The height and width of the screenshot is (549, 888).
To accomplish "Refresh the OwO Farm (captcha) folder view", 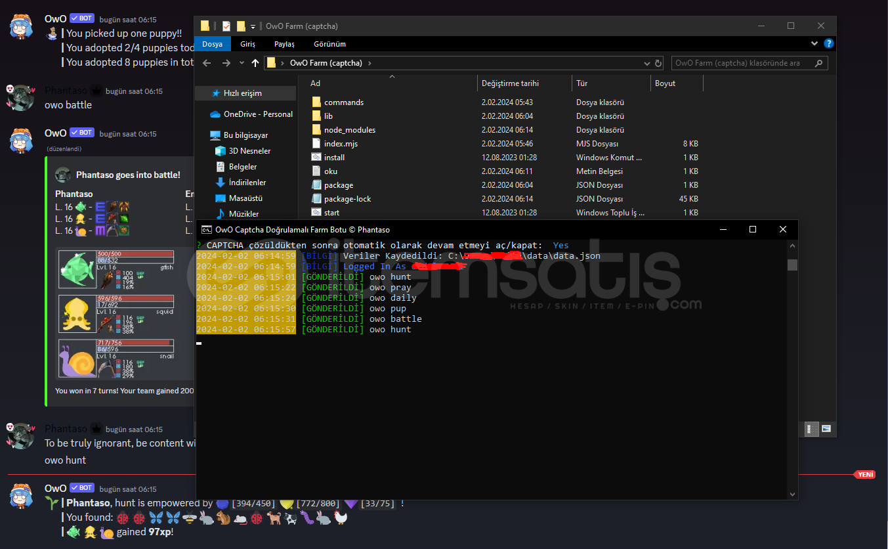I will point(658,63).
